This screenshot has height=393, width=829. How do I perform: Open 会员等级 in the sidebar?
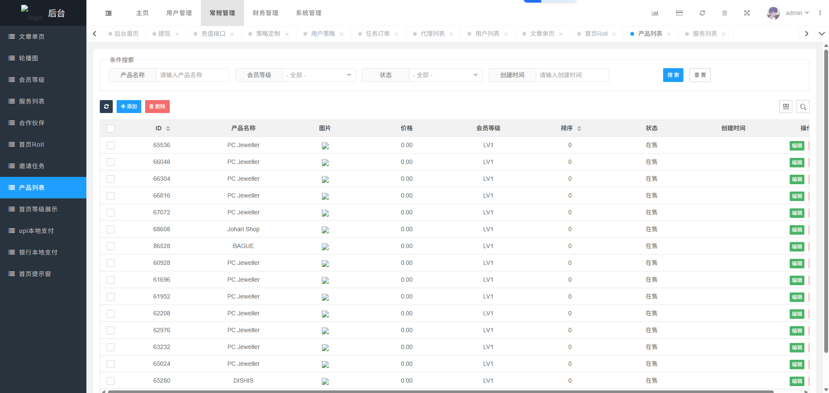tap(32, 80)
